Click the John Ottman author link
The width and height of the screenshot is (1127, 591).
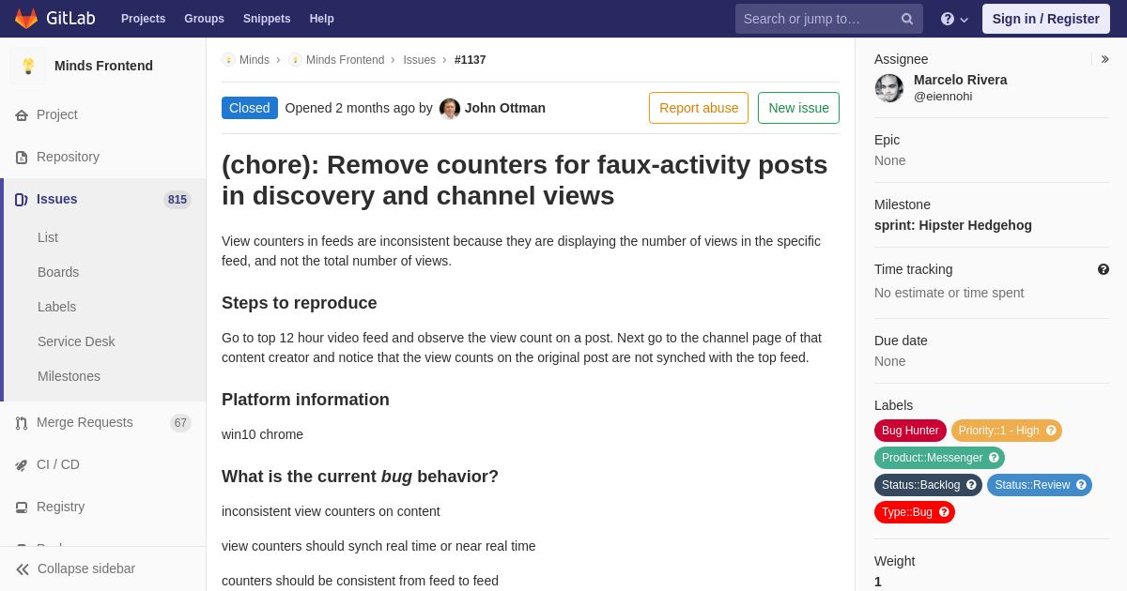coord(504,108)
